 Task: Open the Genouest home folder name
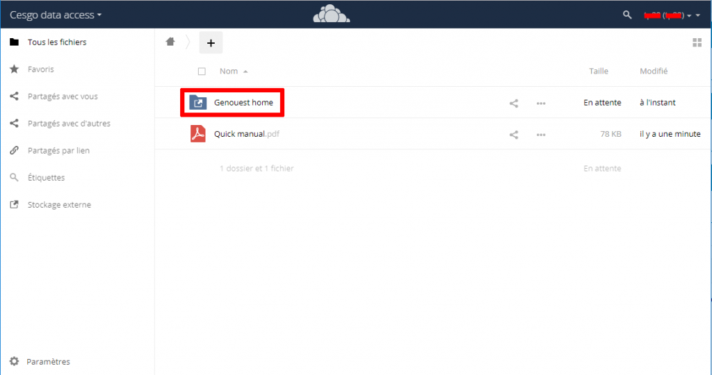click(243, 103)
